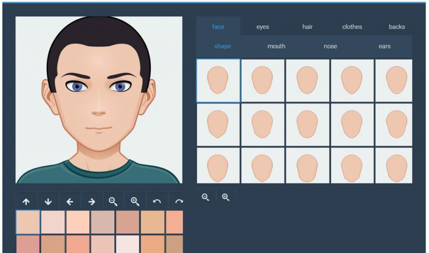This screenshot has height=253, width=429.
Task: Zoom in the face shape grid
Action: (226, 196)
